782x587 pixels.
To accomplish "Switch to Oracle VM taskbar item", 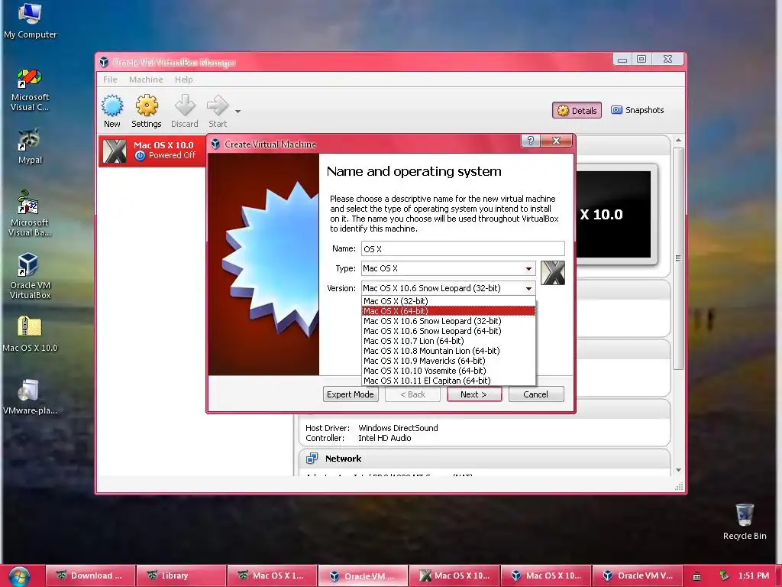I will (x=363, y=576).
